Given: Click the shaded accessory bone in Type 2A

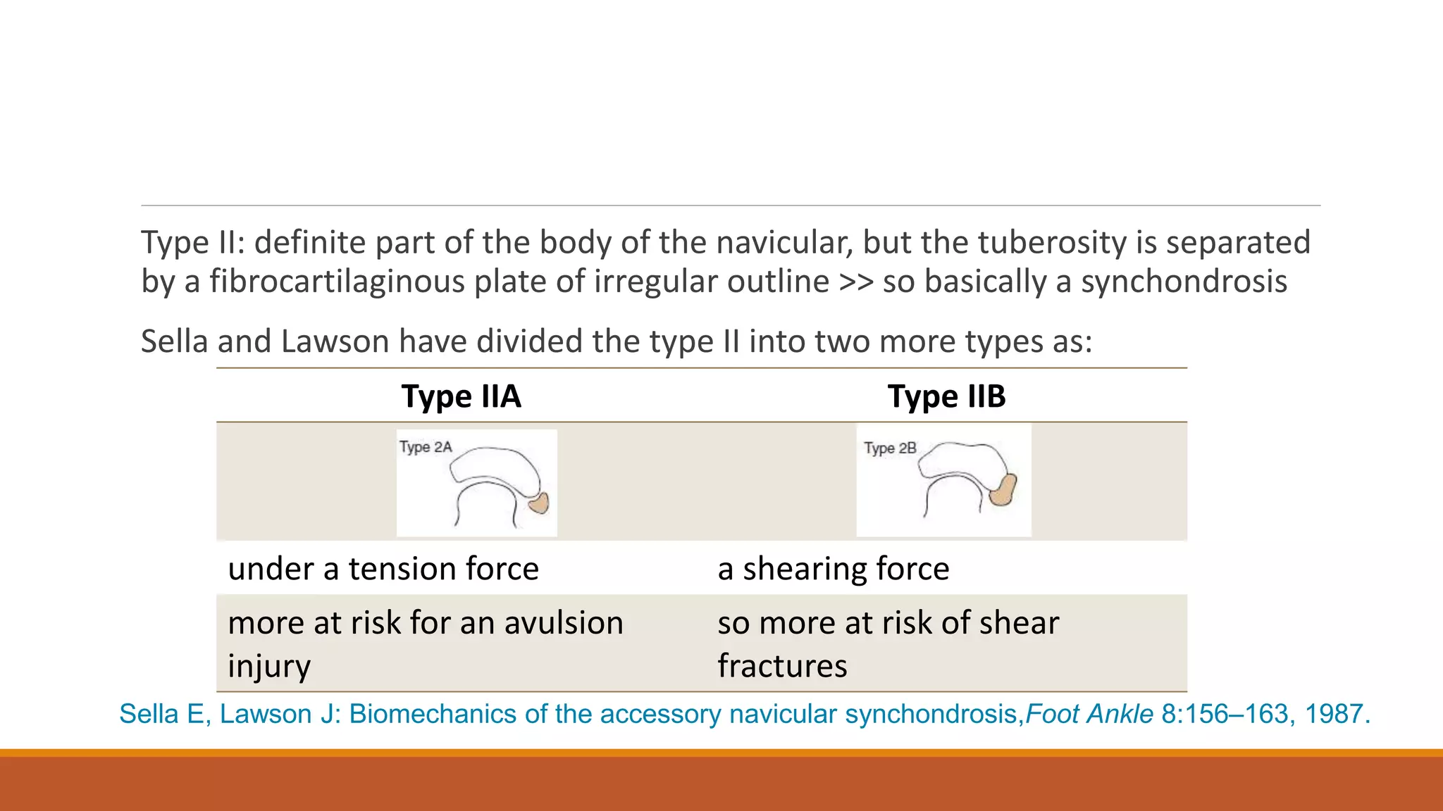Looking at the screenshot, I should pos(539,503).
